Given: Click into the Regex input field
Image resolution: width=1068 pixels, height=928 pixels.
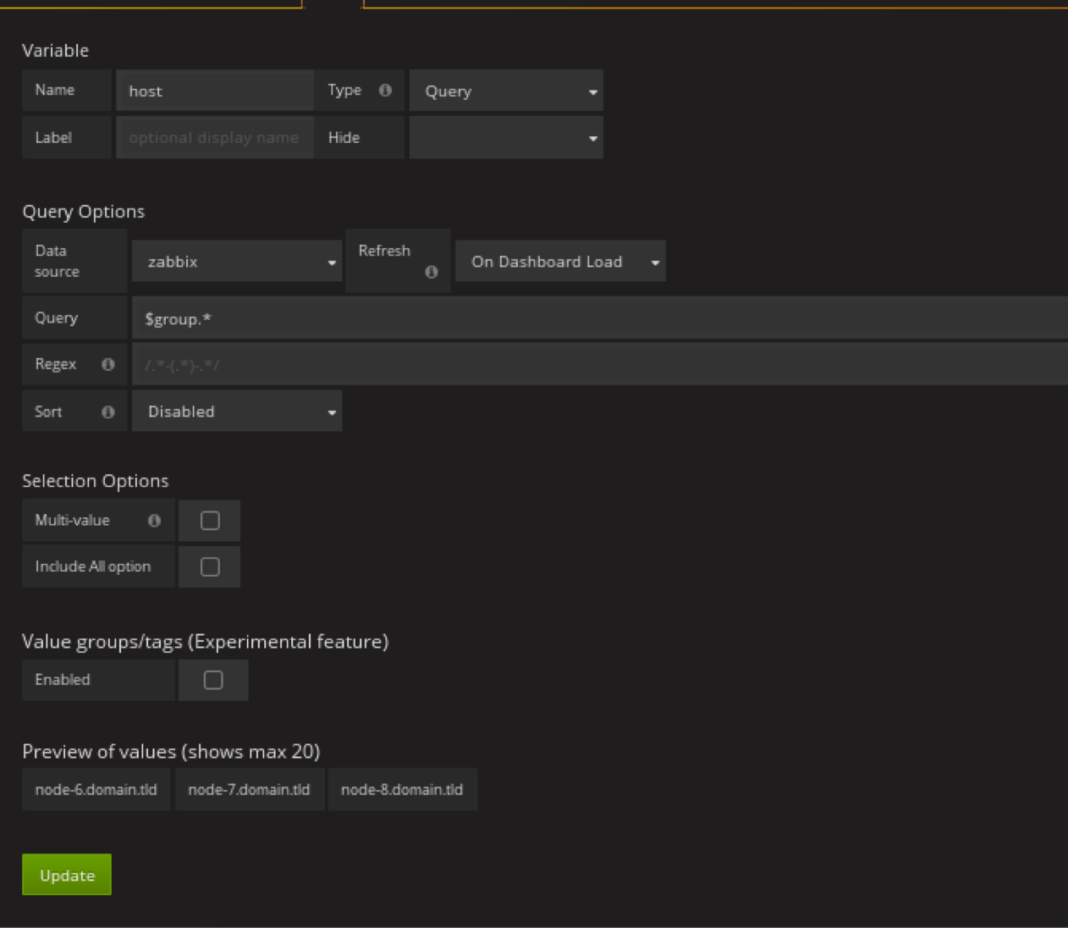Looking at the screenshot, I should pyautogui.click(x=592, y=365).
